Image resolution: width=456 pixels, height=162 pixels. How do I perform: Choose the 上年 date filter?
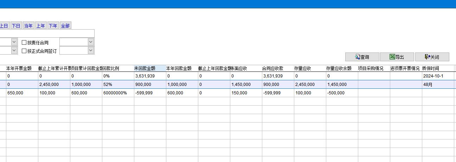40,26
